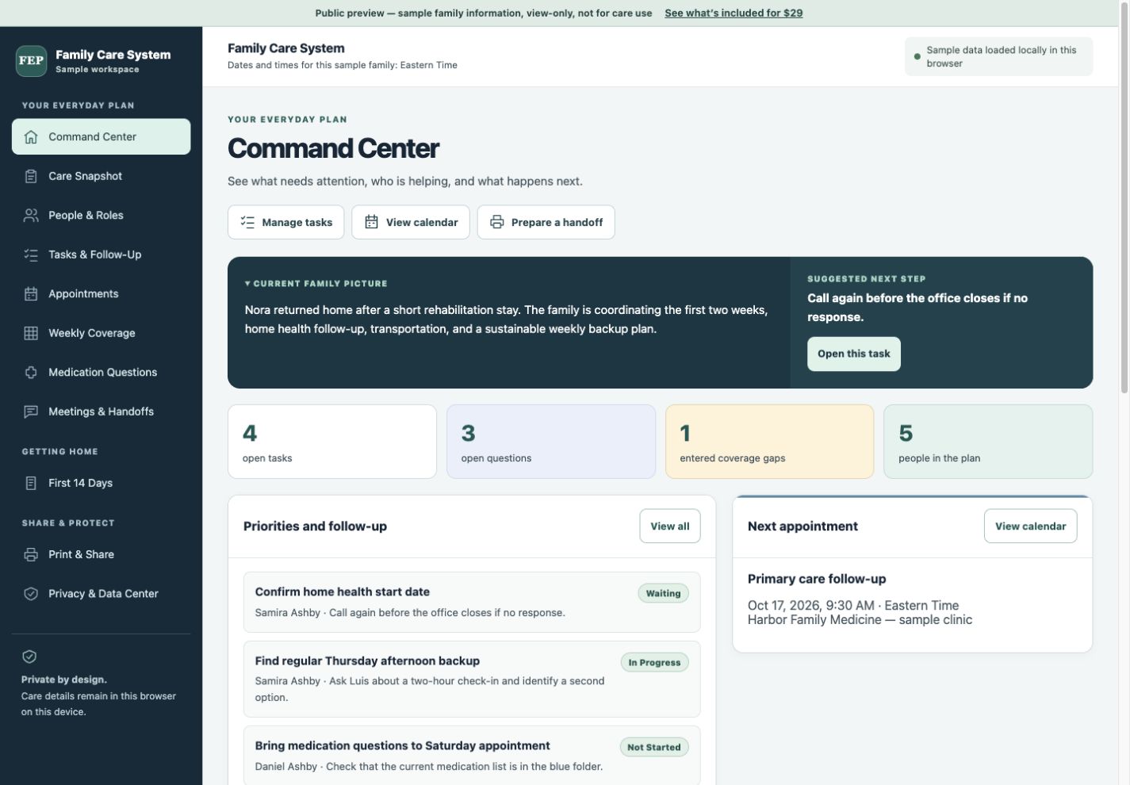
Task: Open Find regular Thursday afternoon backup task
Action: tap(472, 679)
